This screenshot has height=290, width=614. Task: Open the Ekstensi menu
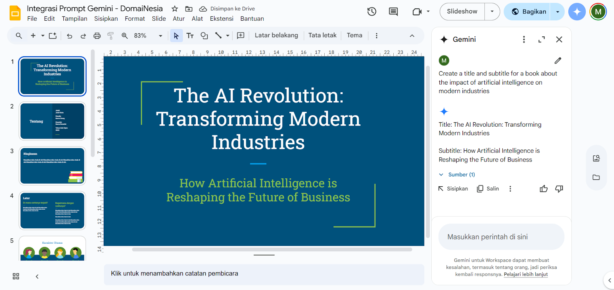pyautogui.click(x=221, y=19)
